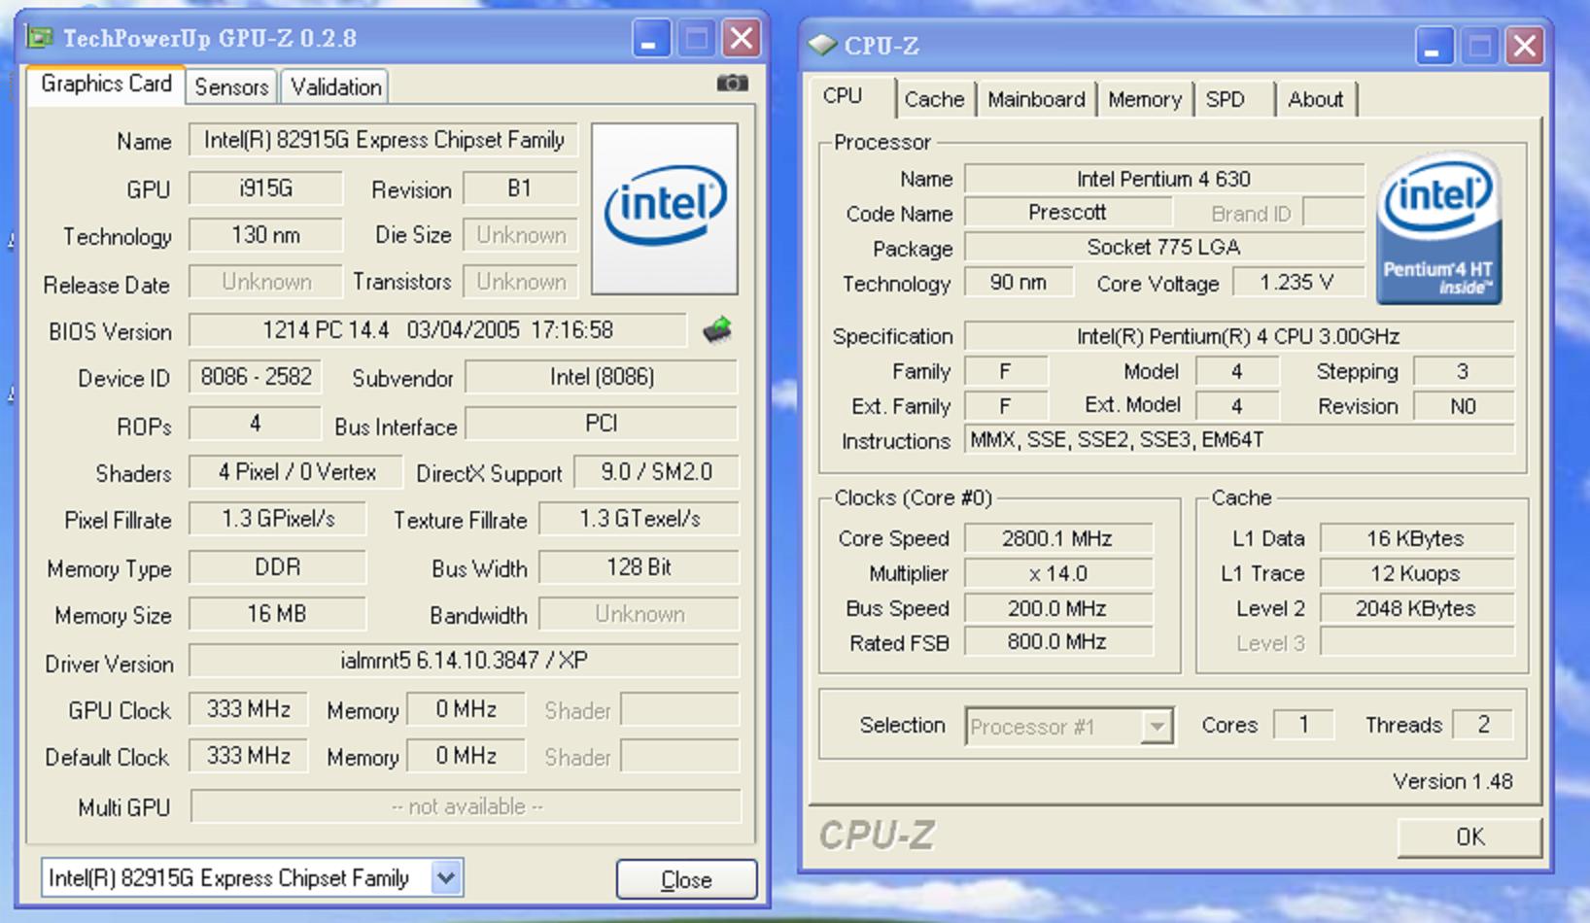Image resolution: width=1590 pixels, height=923 pixels.
Task: Click the GPU Name field in GPU-Z
Action: click(x=384, y=140)
